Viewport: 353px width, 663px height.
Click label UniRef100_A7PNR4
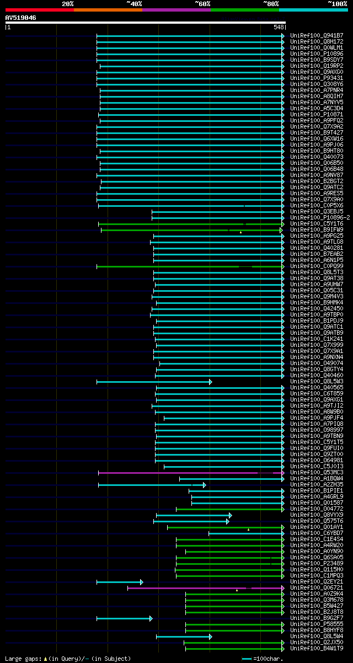click(317, 90)
